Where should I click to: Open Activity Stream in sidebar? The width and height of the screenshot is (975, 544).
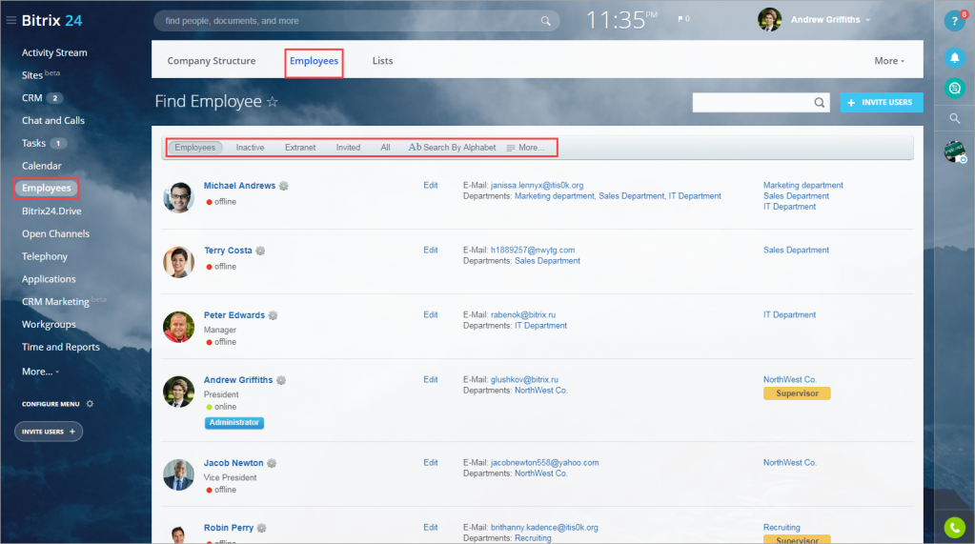(x=54, y=52)
